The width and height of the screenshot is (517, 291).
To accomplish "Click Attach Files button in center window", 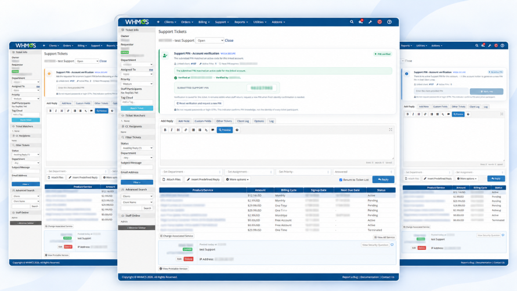I will (172, 180).
